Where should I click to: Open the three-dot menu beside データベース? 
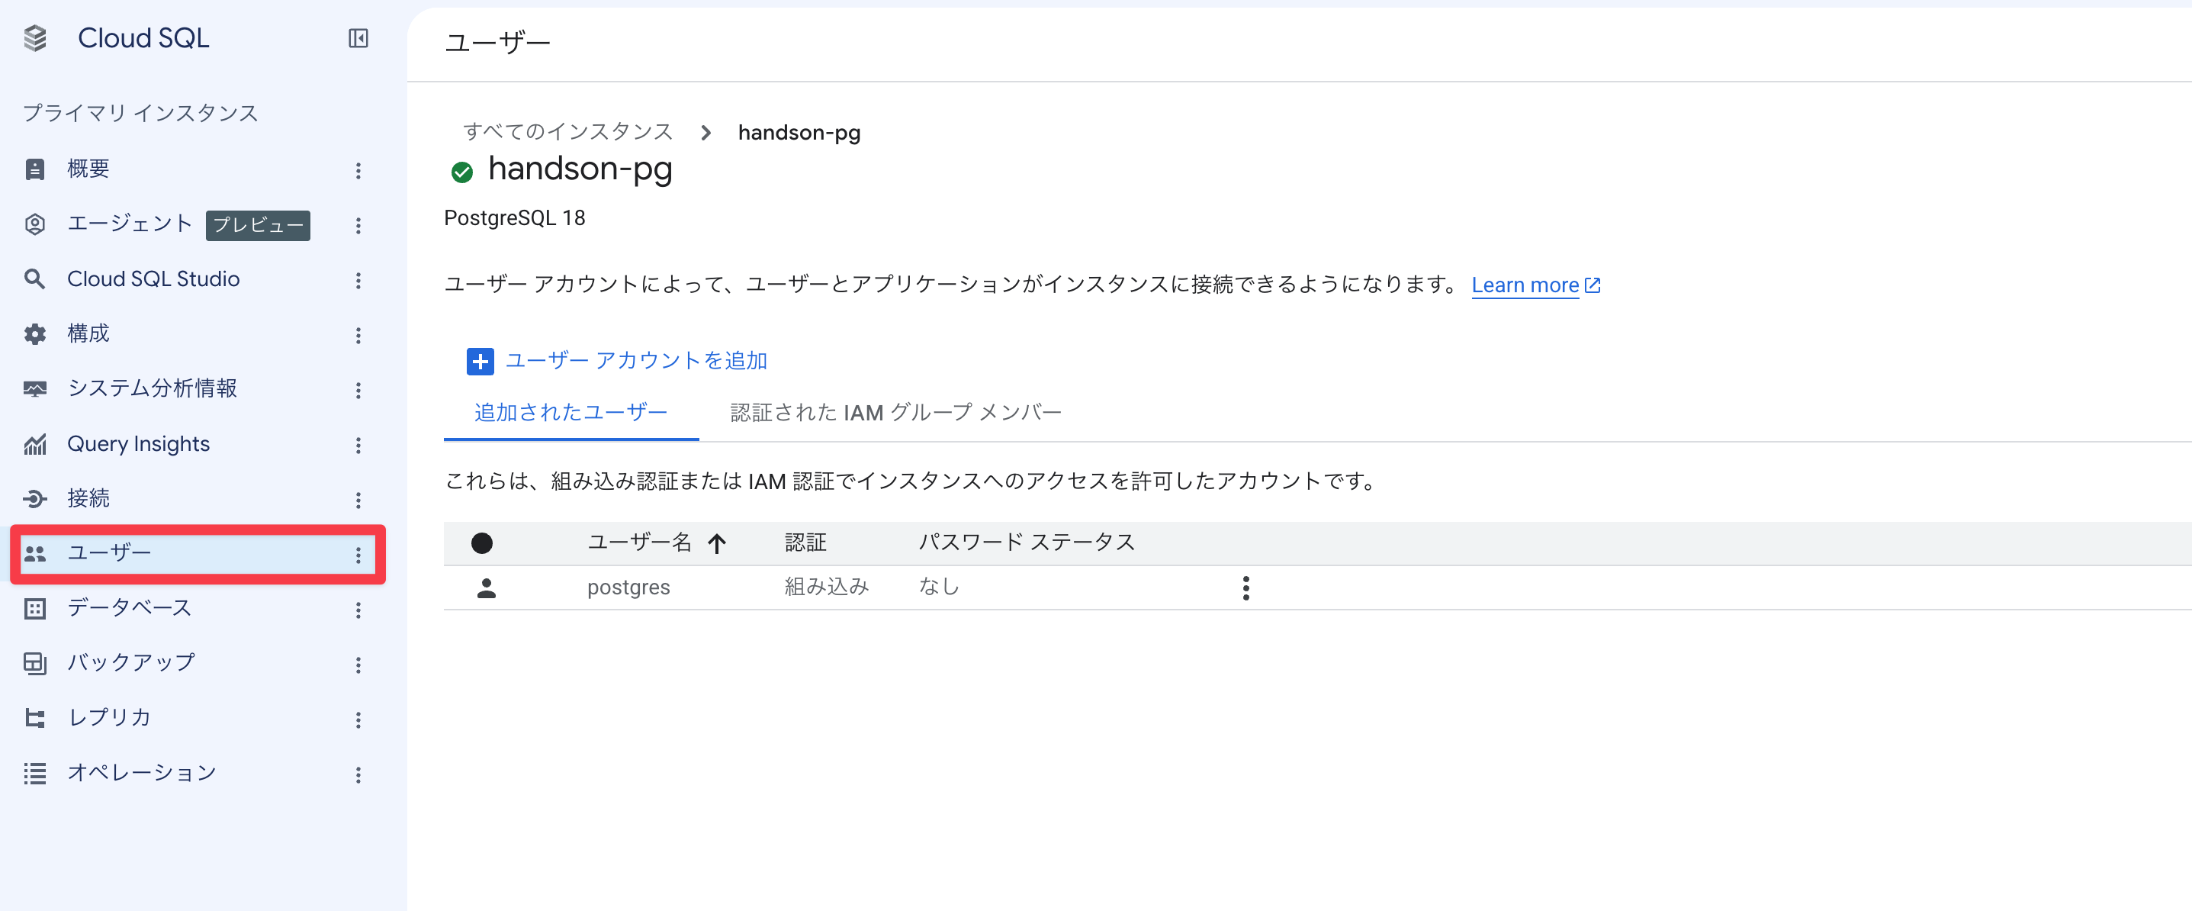click(x=358, y=610)
